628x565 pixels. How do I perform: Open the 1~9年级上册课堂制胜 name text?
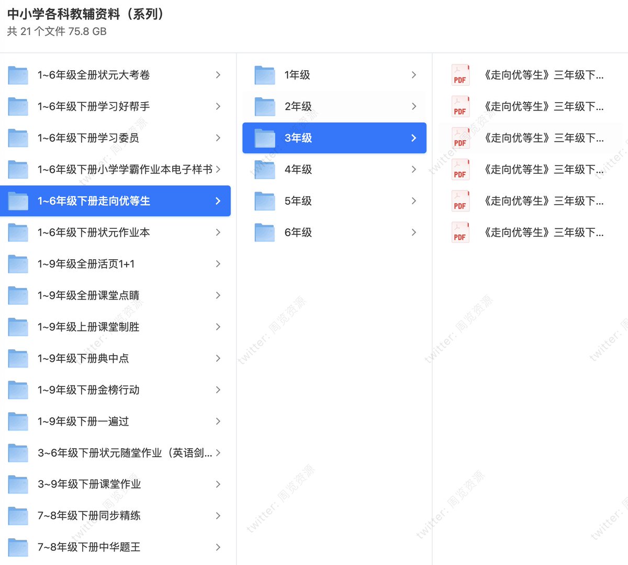[x=88, y=327]
